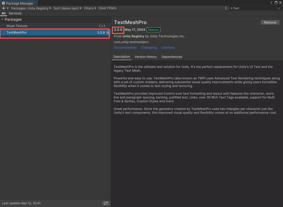Open the window options kebab menu
This screenshot has width=283, height=207.
pos(271,3)
